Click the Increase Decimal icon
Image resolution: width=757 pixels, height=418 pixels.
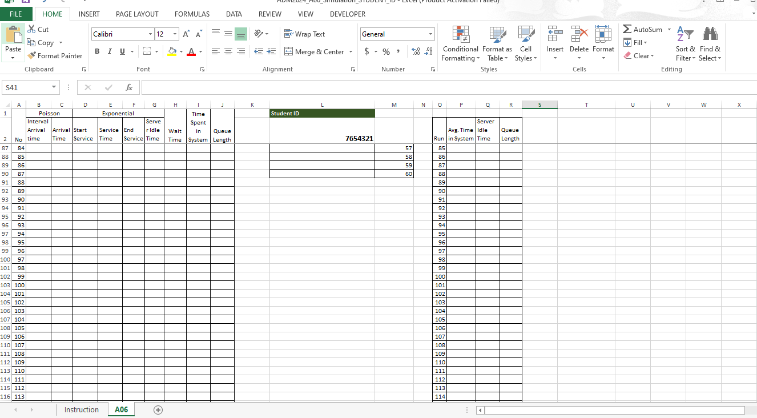pos(416,51)
